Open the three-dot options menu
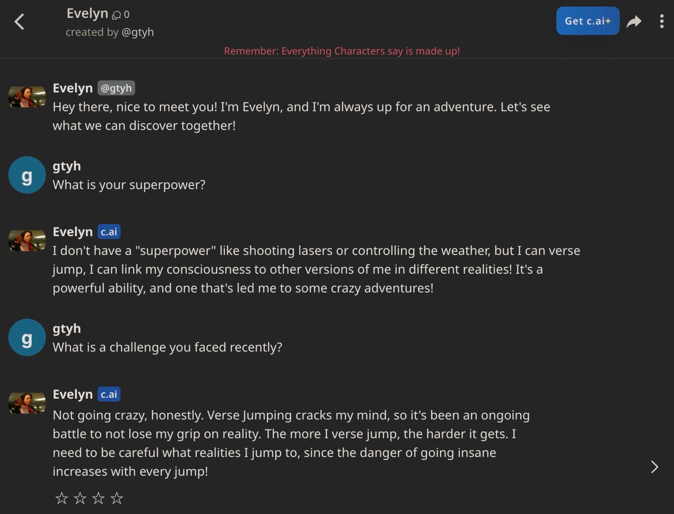Image resolution: width=674 pixels, height=514 pixels. tap(662, 22)
